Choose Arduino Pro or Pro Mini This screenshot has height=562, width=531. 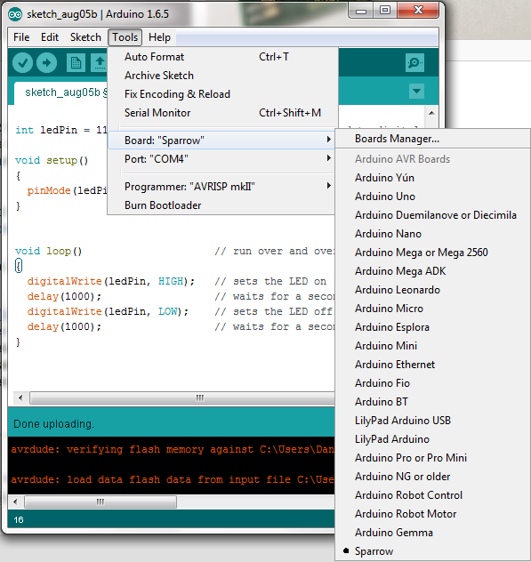(x=433, y=458)
